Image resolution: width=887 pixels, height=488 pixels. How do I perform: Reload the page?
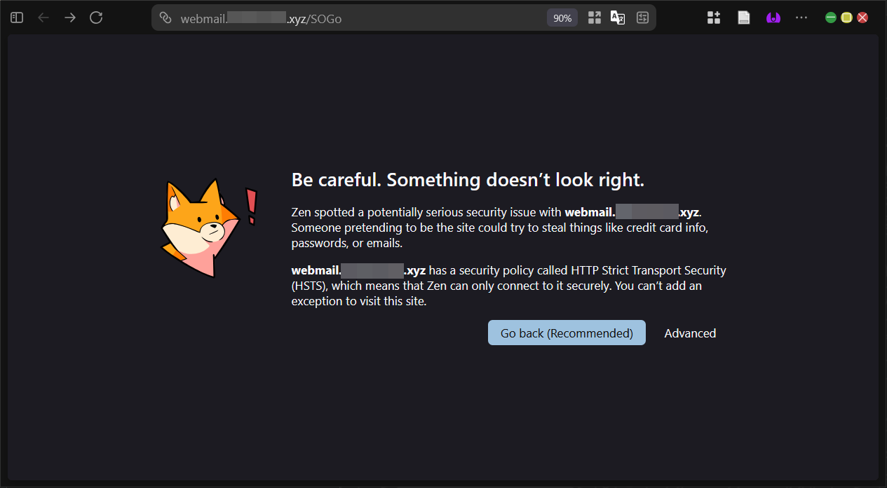pyautogui.click(x=97, y=18)
